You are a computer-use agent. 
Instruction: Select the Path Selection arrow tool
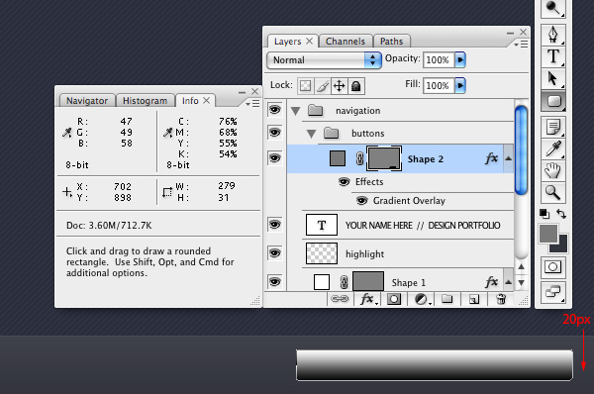point(553,78)
